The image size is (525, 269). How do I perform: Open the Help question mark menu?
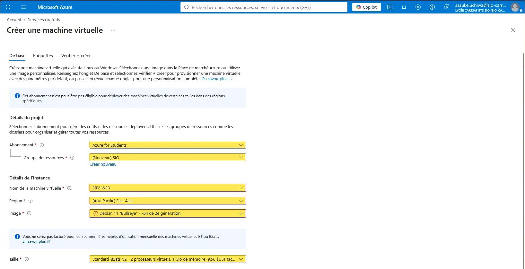pos(432,7)
